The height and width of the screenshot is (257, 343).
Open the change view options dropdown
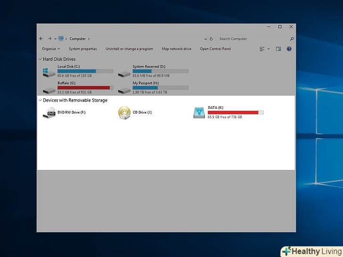tap(269, 49)
